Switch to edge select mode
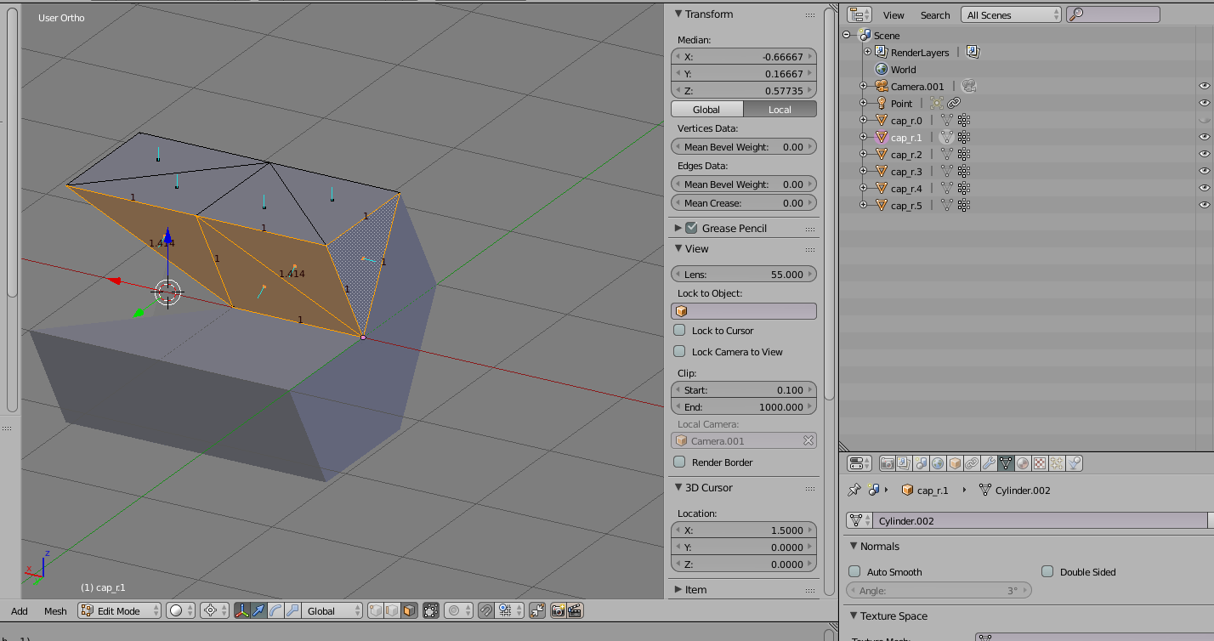This screenshot has height=641, width=1214. (392, 610)
